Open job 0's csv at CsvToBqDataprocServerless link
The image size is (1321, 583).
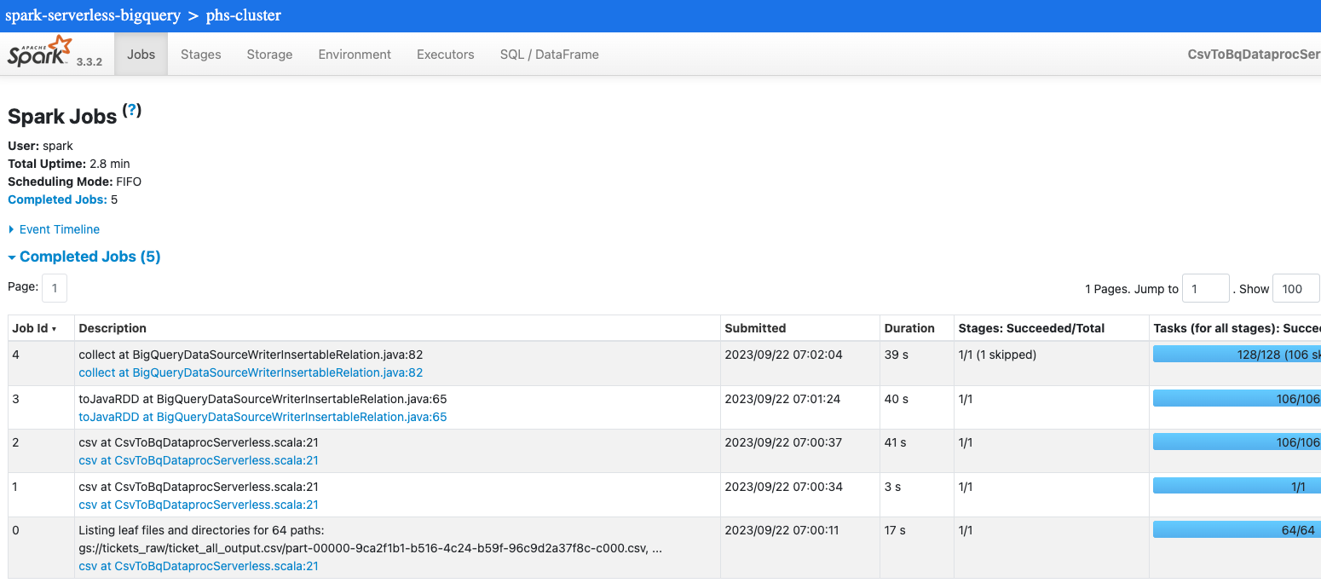tap(199, 565)
